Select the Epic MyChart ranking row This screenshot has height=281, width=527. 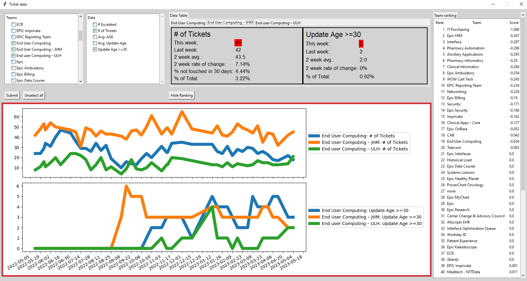coord(477,197)
